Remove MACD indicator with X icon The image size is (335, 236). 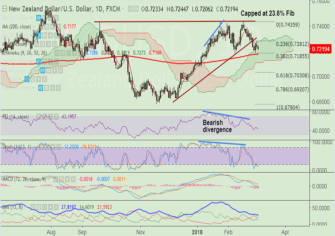click(73, 179)
